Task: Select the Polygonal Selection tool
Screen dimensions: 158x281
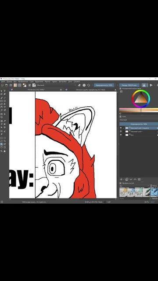Action: (1, 141)
